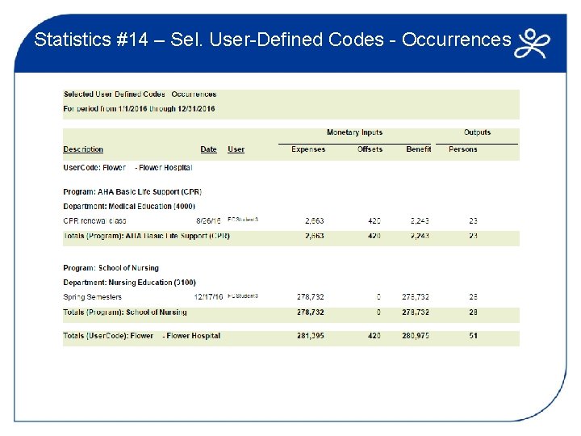Click offsets '420' in the UserCode totals row

[x=374, y=336]
